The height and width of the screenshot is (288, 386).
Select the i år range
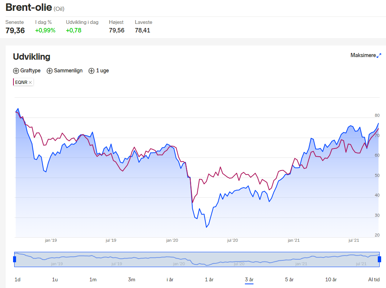pyautogui.click(x=170, y=279)
